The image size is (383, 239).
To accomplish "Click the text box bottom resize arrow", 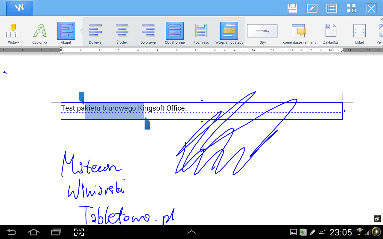I will [202, 122].
